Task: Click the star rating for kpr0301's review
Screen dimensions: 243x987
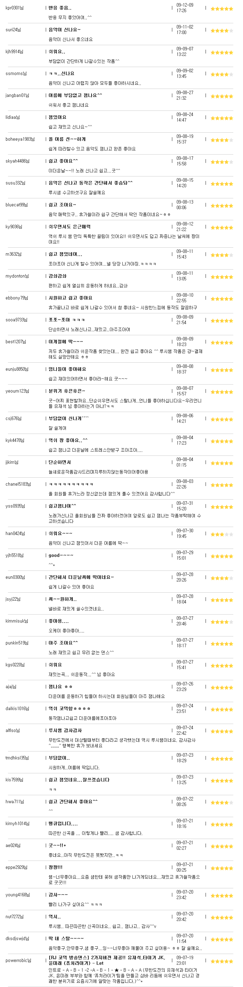Action: [x=222, y=8]
